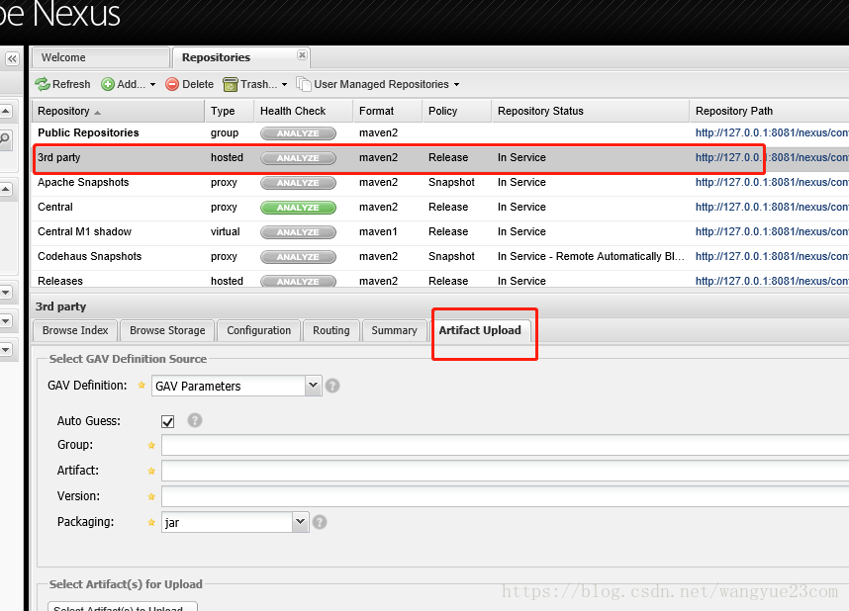Open the Public Repositories path link
The image size is (849, 611).
click(772, 133)
